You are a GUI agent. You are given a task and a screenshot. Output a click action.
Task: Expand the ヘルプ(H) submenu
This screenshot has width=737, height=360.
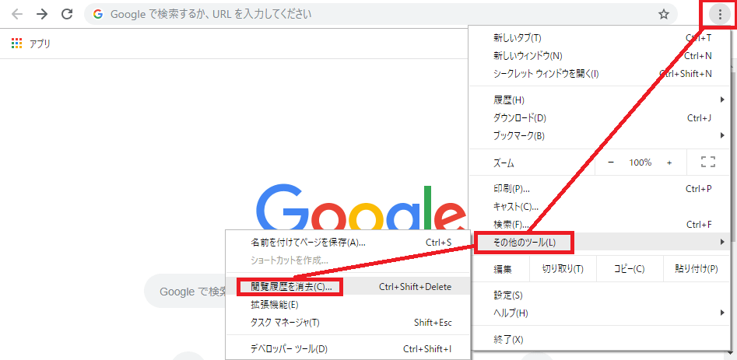click(598, 313)
